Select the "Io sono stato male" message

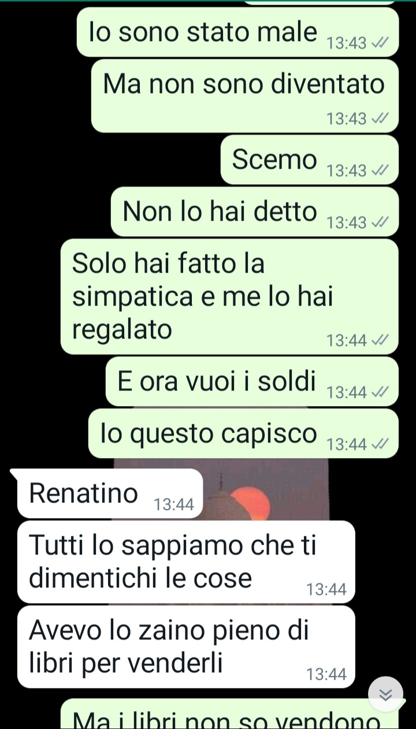coord(237,32)
